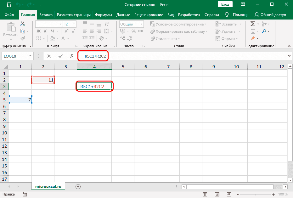Click the Copy icon in clipboard group
Image resolution: width=293 pixels, height=198 pixels.
point(23,31)
